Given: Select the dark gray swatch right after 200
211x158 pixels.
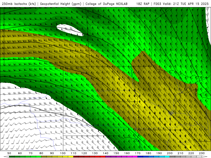Looking at the screenshot, I should tap(172, 157).
